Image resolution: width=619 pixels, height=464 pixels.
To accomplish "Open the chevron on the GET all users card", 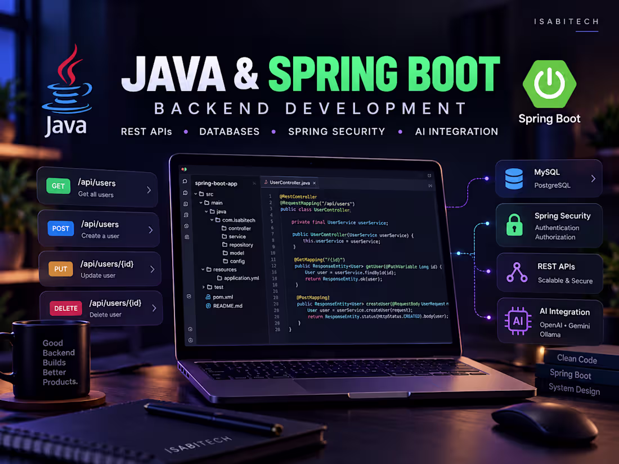I will [x=149, y=190].
